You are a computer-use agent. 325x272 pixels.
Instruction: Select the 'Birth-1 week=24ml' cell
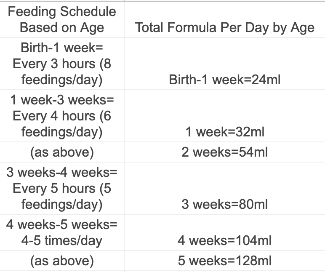pyautogui.click(x=224, y=80)
